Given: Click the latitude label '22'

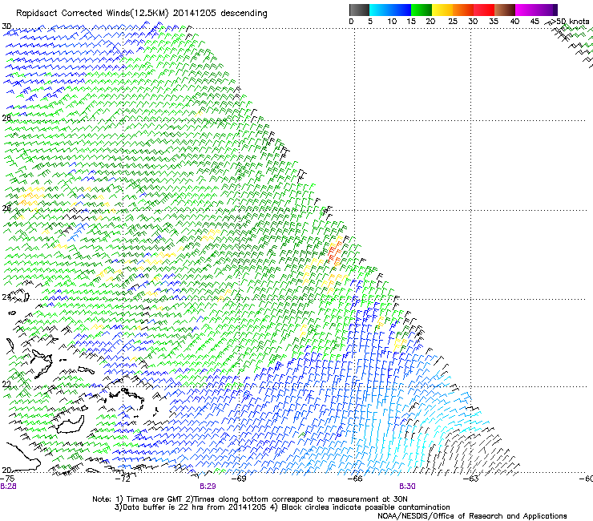Looking at the screenshot, I should 6,384.
